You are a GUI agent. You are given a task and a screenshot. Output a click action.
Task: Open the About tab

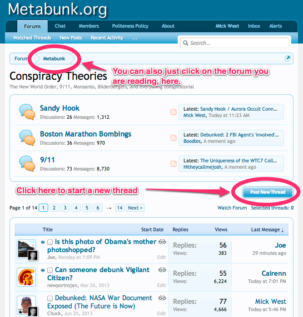click(x=168, y=26)
